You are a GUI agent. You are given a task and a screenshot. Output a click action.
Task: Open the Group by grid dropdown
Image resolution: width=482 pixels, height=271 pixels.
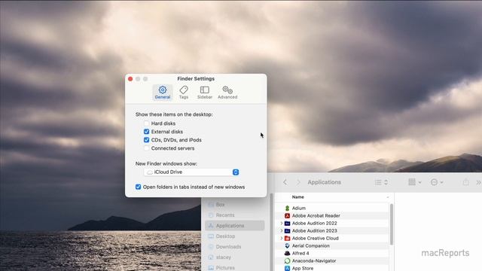(415, 182)
